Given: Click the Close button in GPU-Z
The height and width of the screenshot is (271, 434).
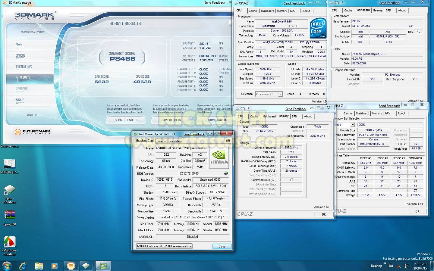Looking at the screenshot, I should click(x=222, y=246).
